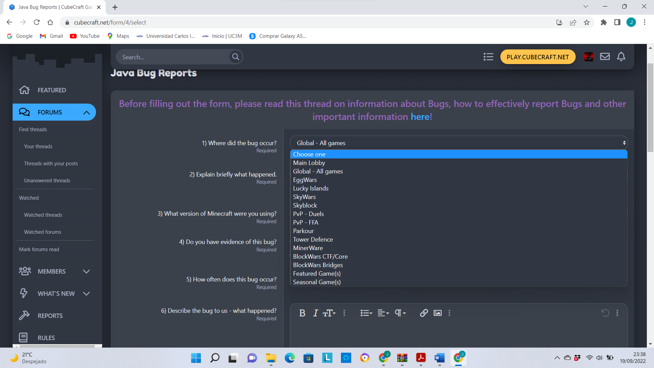Bookmark this page with star icon

(587, 22)
